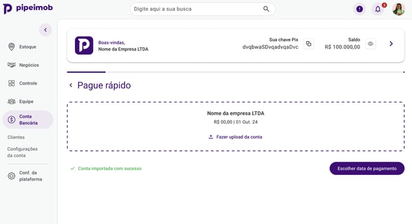
Task: Open user profile avatar
Action: click(x=398, y=9)
